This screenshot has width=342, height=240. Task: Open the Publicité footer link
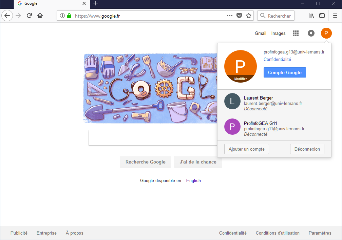pos(19,233)
